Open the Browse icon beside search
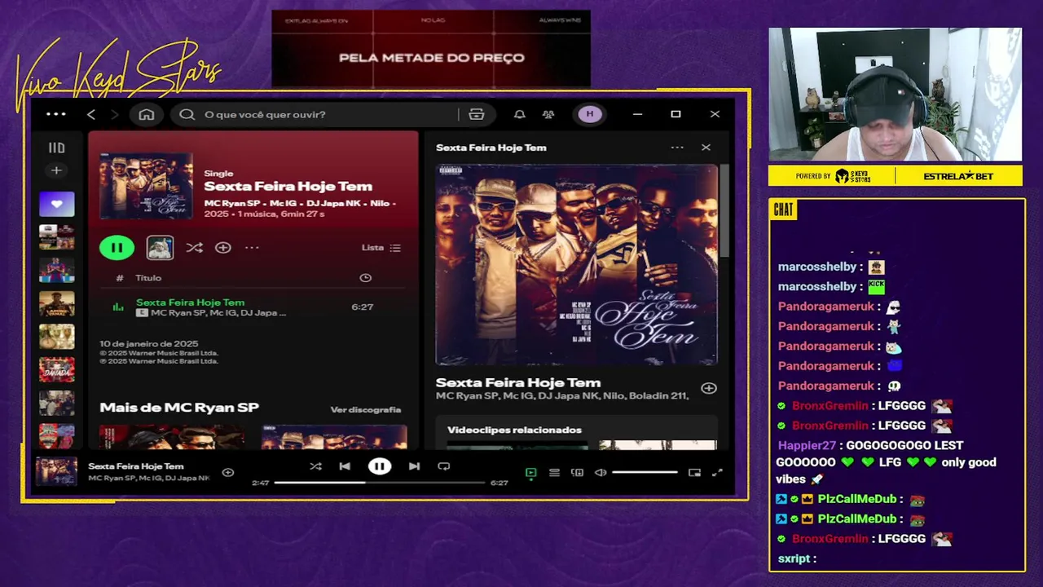1043x587 pixels. 477,114
